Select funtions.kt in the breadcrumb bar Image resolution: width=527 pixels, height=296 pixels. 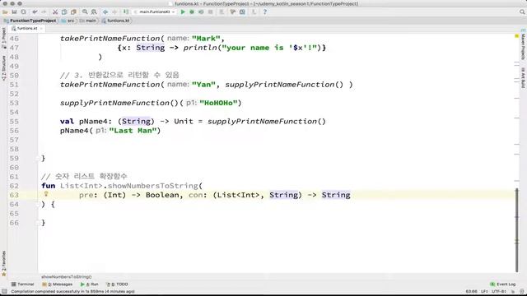116,21
